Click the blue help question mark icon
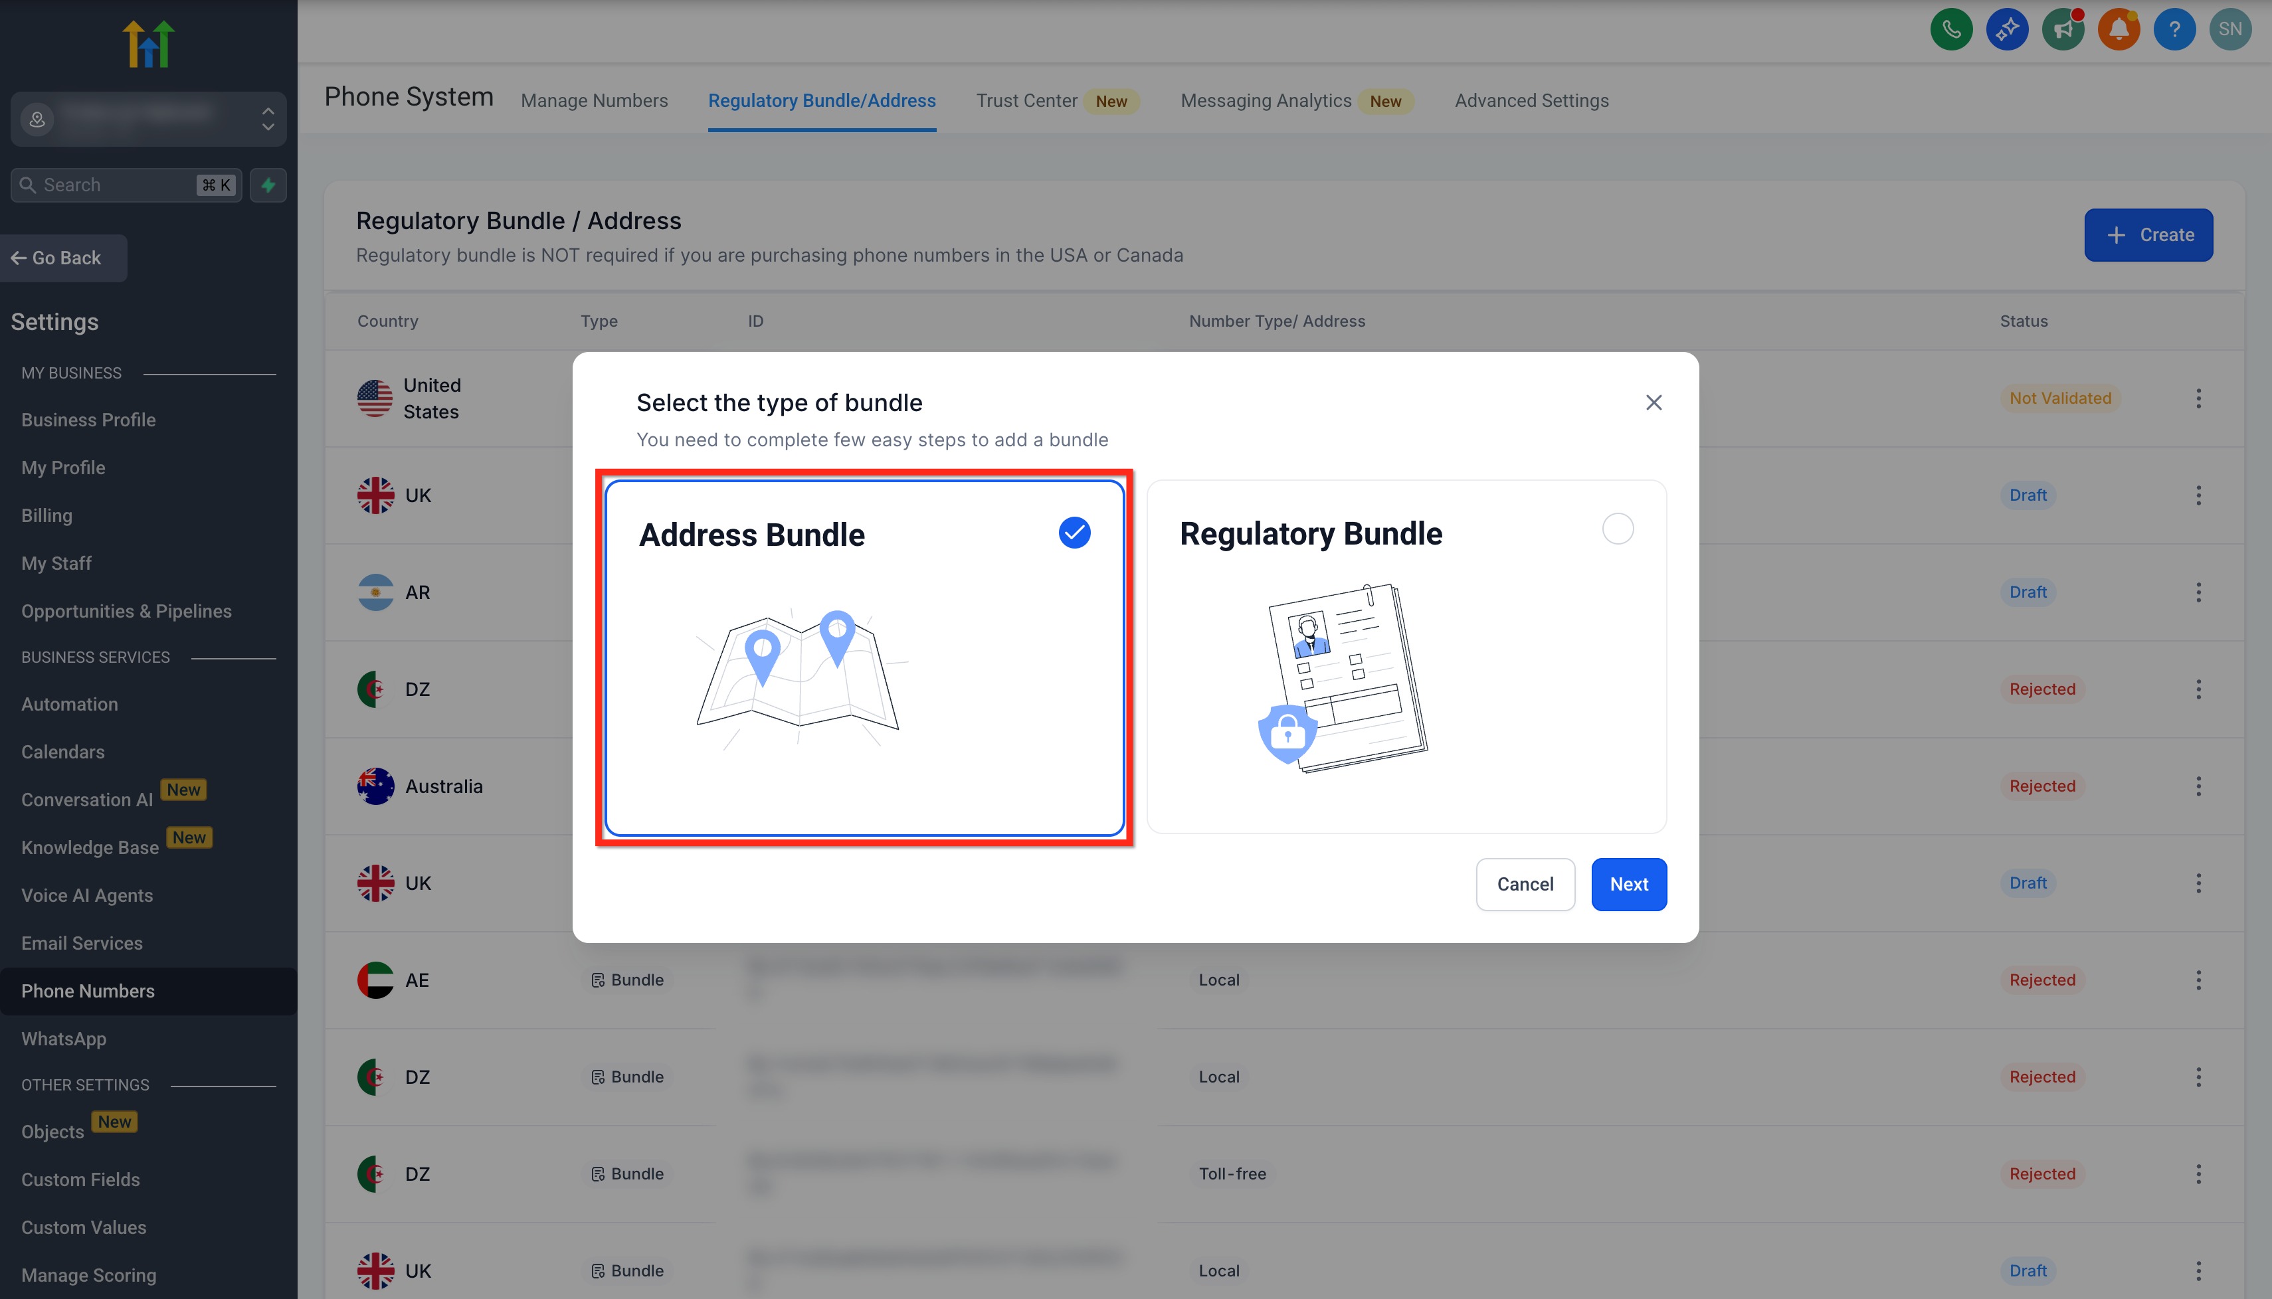This screenshot has width=2272, height=1299. 2174,29
